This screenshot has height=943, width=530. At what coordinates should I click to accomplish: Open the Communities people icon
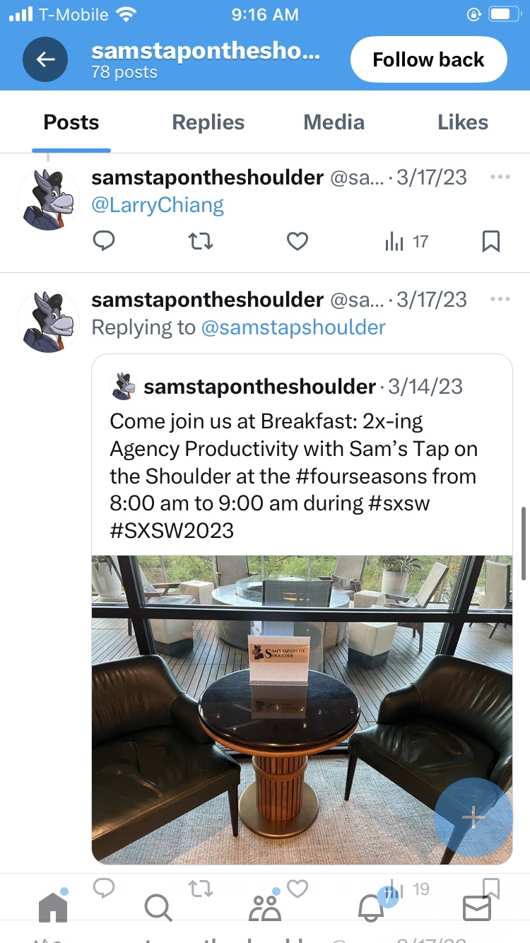[x=265, y=908]
